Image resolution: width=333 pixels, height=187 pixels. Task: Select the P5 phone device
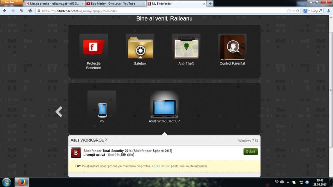click(102, 110)
